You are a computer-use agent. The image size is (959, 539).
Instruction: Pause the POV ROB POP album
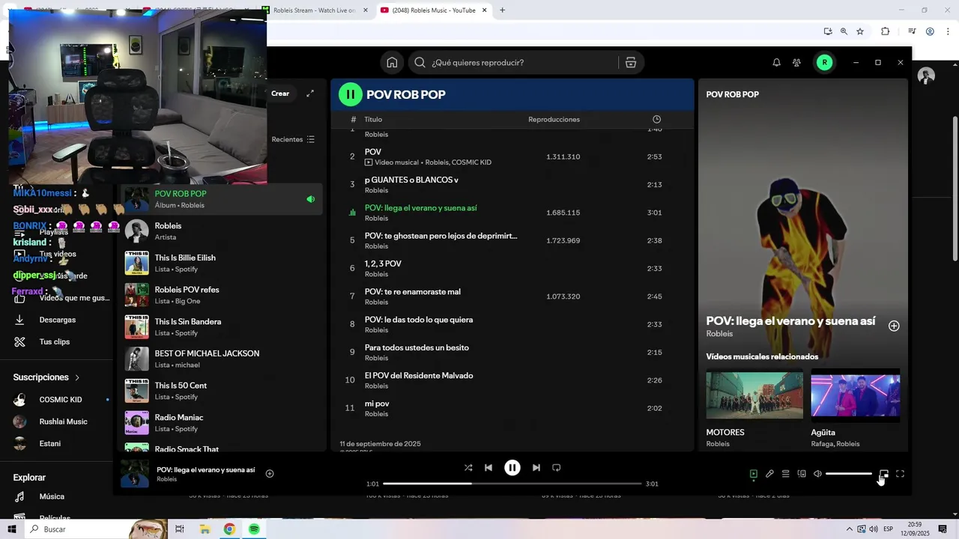click(x=350, y=94)
